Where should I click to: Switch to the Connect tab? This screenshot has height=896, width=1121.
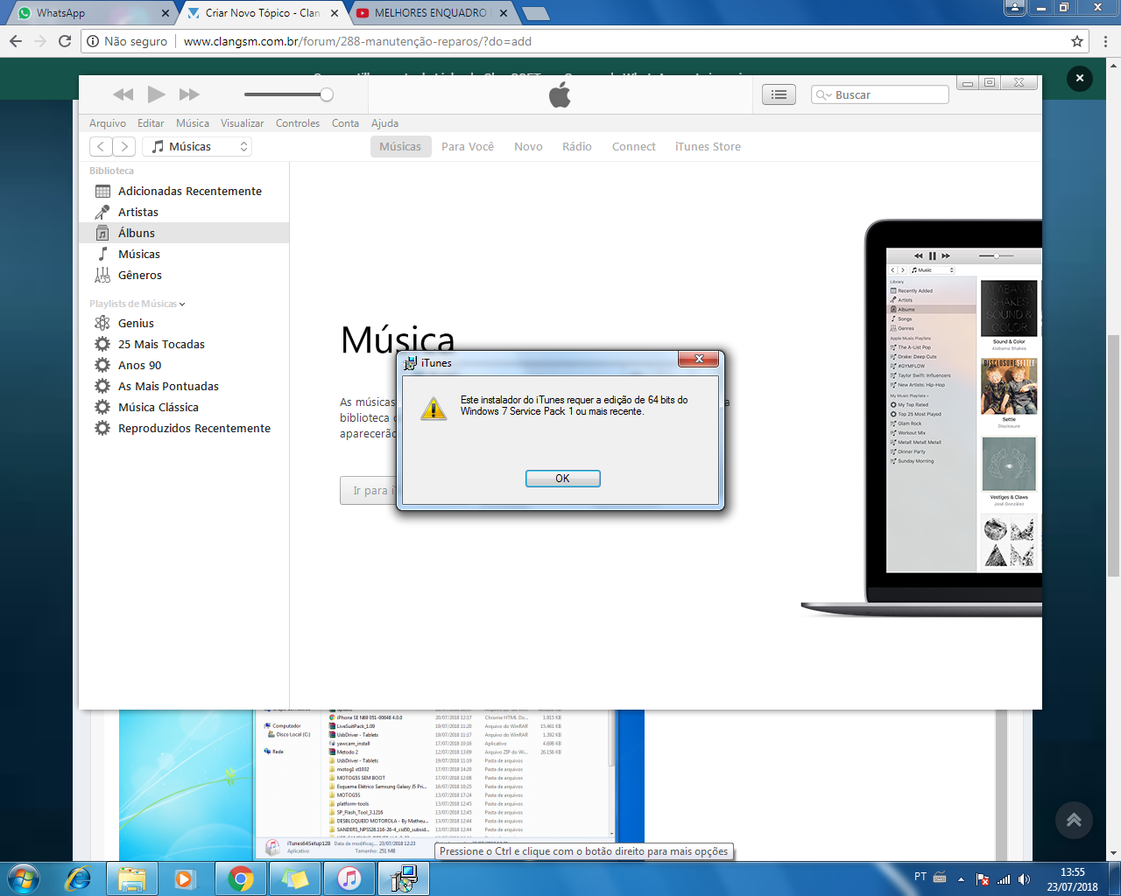click(634, 146)
